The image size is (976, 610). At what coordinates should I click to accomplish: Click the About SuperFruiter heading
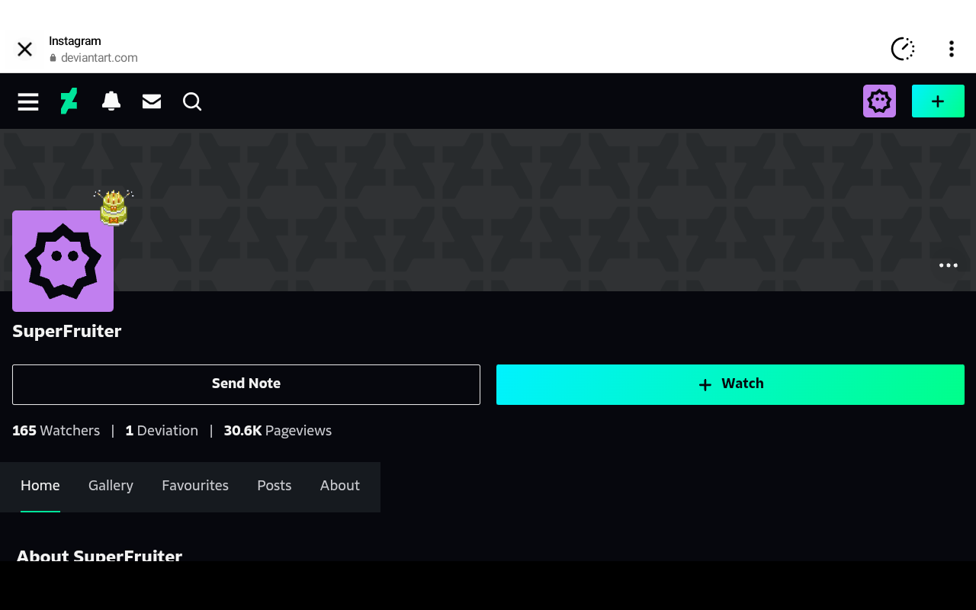[x=99, y=555]
